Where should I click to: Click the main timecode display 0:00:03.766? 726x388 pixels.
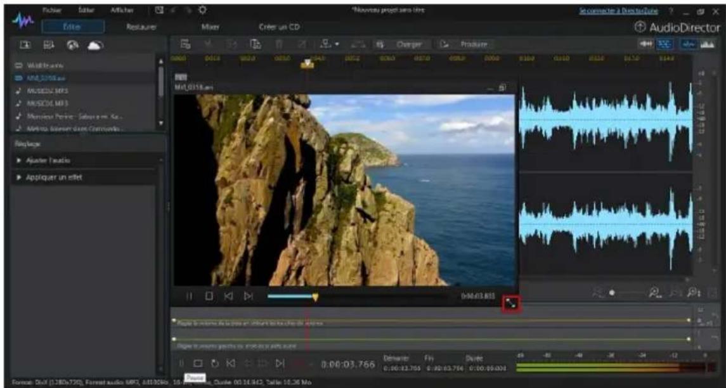[x=347, y=365]
